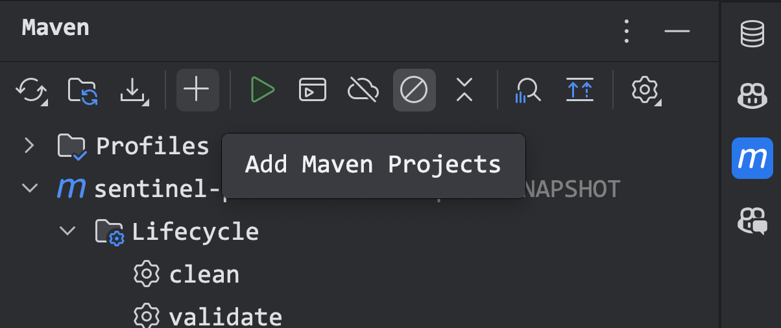781x328 pixels.
Task: Click the blue double-arrow toolbar icon
Action: click(x=579, y=90)
